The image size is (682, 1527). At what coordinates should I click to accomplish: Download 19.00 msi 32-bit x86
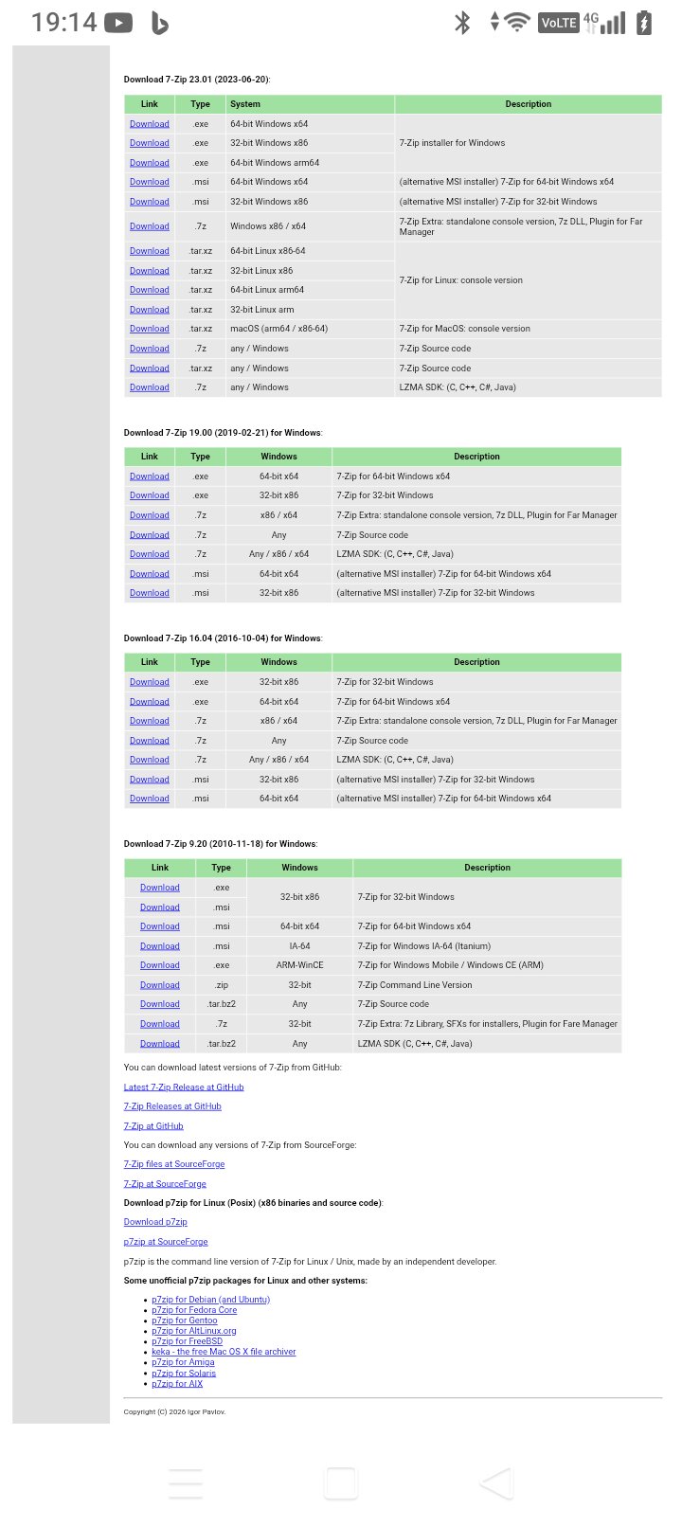tap(150, 593)
